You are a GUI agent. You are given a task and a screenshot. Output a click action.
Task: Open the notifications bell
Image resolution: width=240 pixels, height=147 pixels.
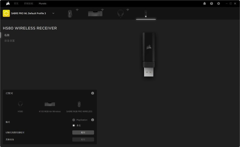[x=205, y=3]
